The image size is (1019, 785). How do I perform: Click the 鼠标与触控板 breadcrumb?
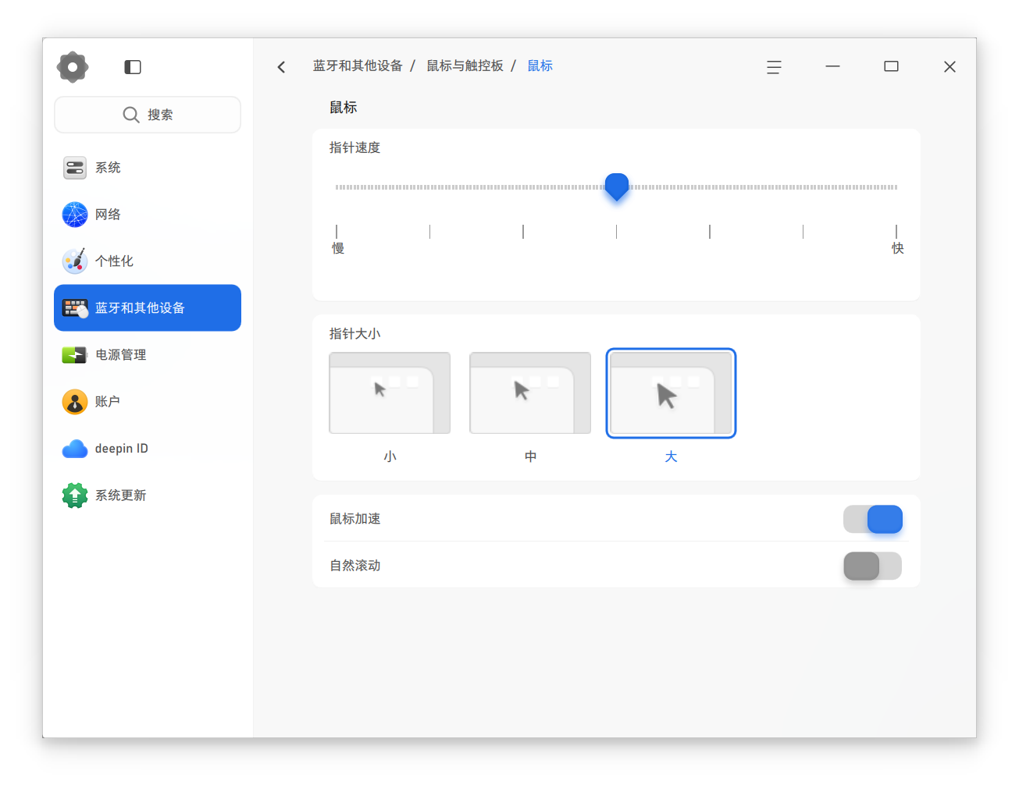tap(465, 66)
